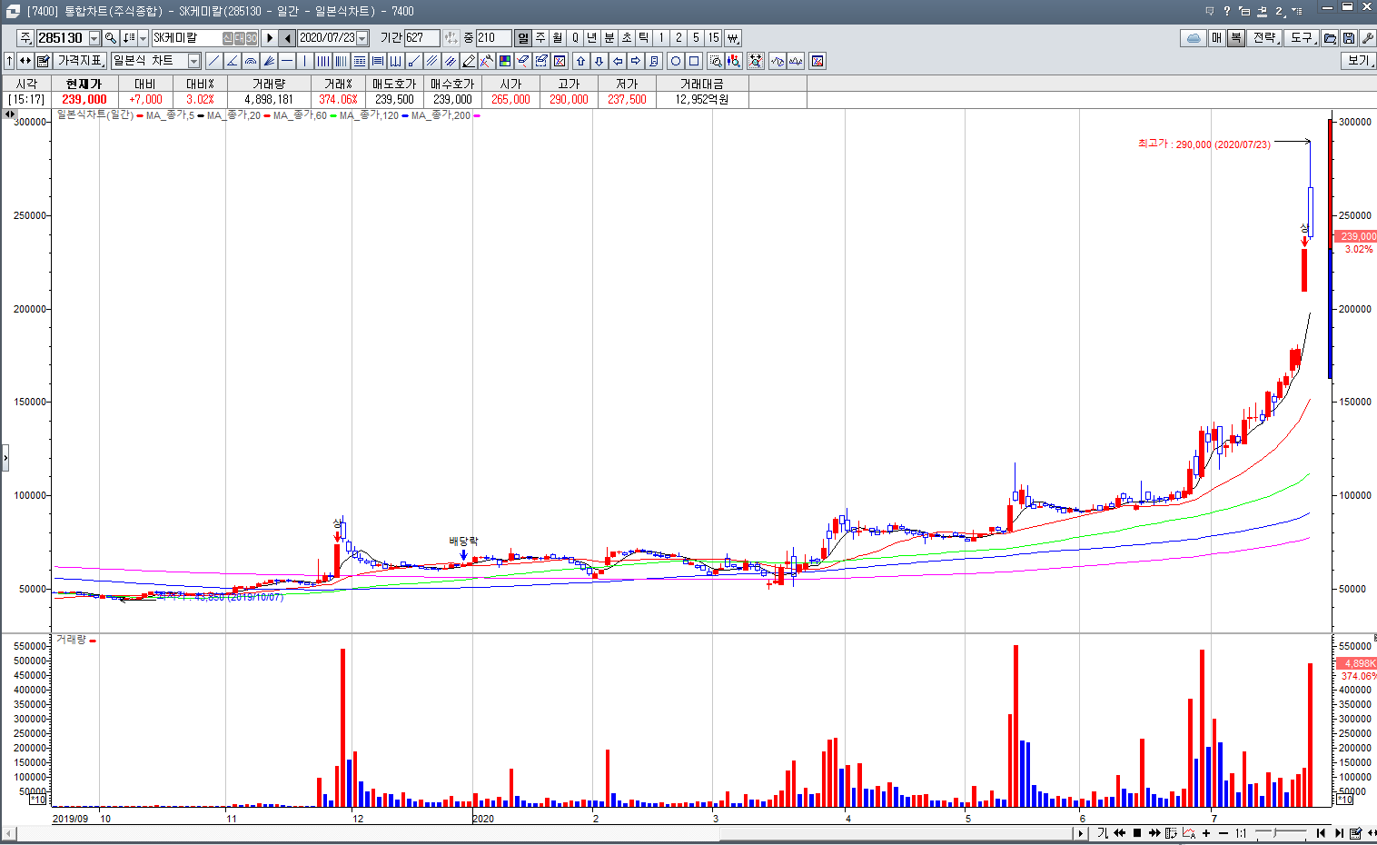This screenshot has height=845, width=1377.
Task: Select the pencil freehand drawing tool
Action: pos(469,61)
